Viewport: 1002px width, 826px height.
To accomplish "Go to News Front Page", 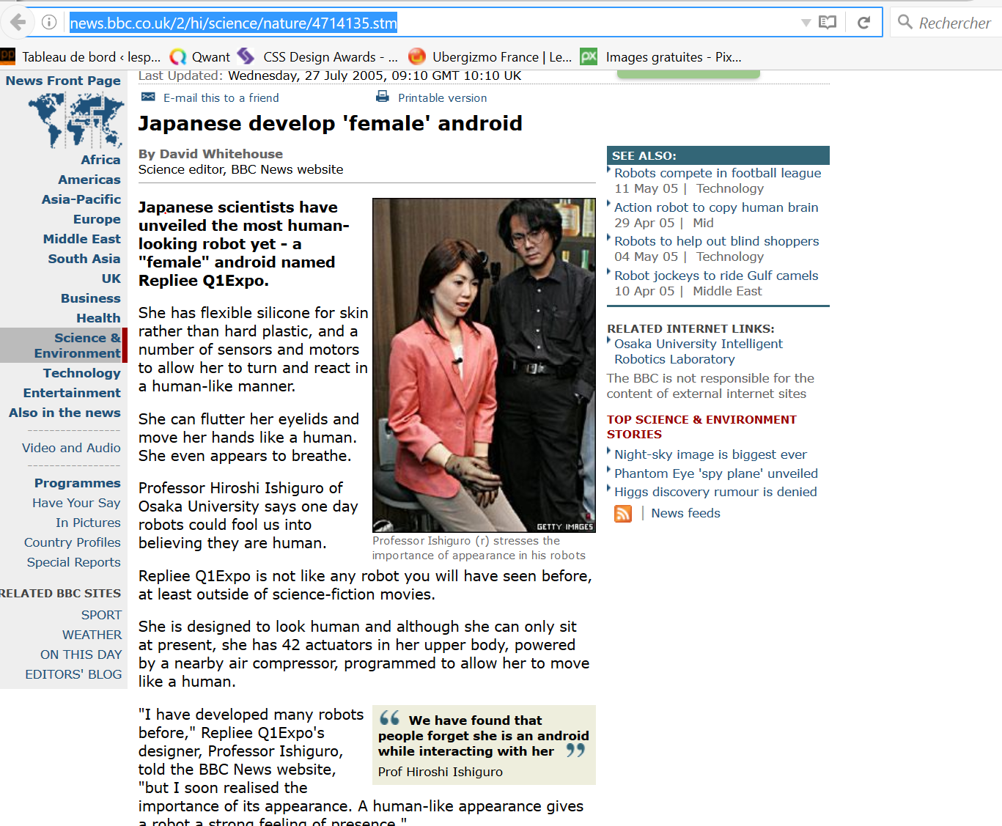I will 63,81.
